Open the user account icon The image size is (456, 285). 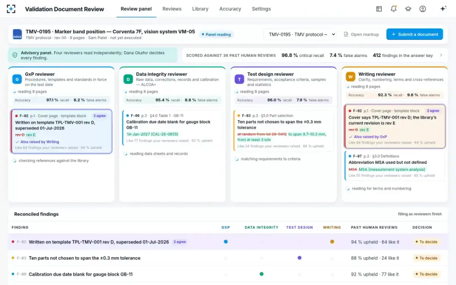pyautogui.click(x=423, y=9)
